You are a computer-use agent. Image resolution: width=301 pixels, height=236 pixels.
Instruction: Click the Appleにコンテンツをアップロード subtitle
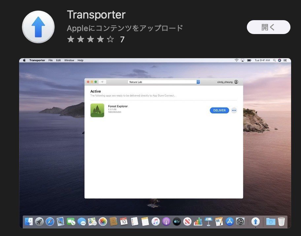pos(125,28)
